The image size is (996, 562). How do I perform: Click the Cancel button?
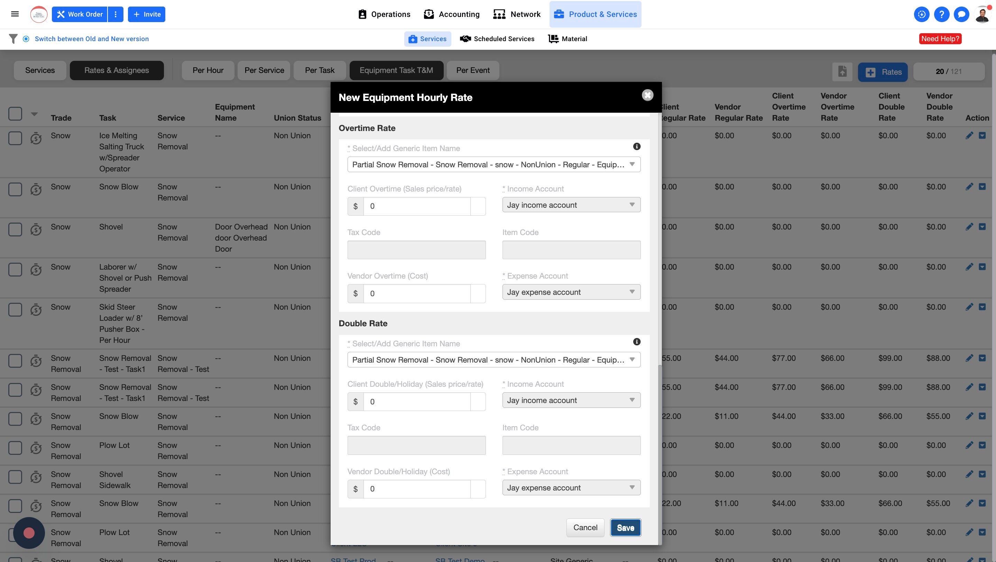(x=584, y=527)
